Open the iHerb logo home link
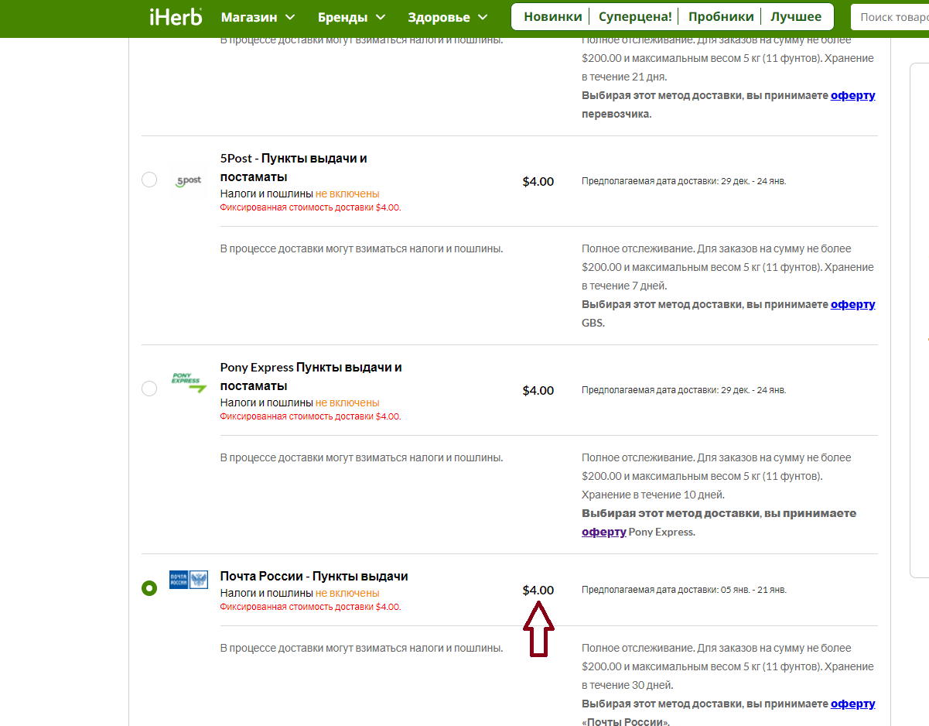 click(x=176, y=16)
